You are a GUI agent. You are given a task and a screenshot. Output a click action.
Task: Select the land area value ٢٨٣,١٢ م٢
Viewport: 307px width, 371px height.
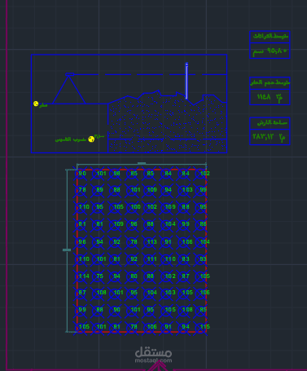pos(269,137)
